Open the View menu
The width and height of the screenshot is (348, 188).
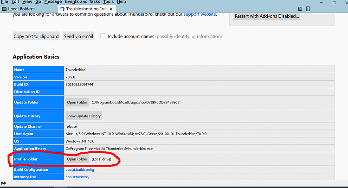[27, 2]
